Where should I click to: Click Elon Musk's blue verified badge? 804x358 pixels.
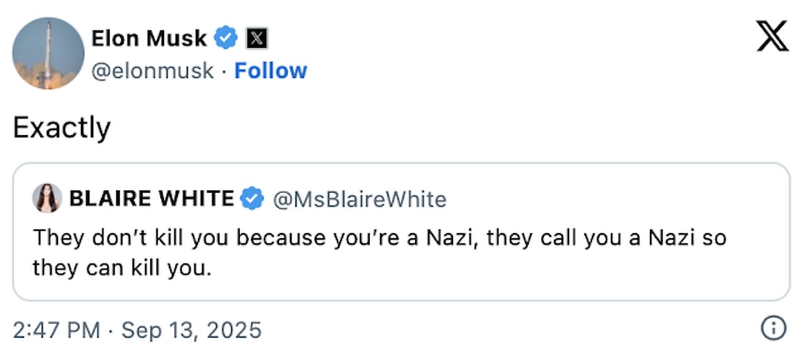click(x=226, y=39)
